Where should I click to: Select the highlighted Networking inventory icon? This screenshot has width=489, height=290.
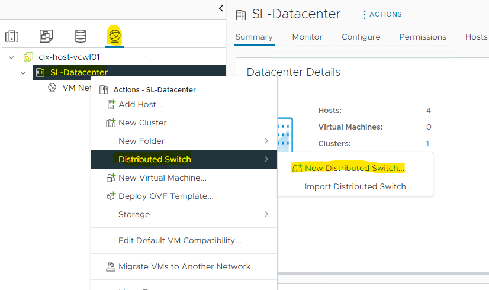tap(114, 36)
